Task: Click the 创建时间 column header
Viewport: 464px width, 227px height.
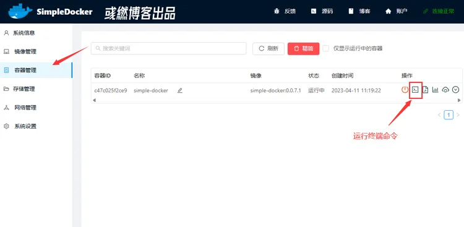Action: pyautogui.click(x=342, y=75)
